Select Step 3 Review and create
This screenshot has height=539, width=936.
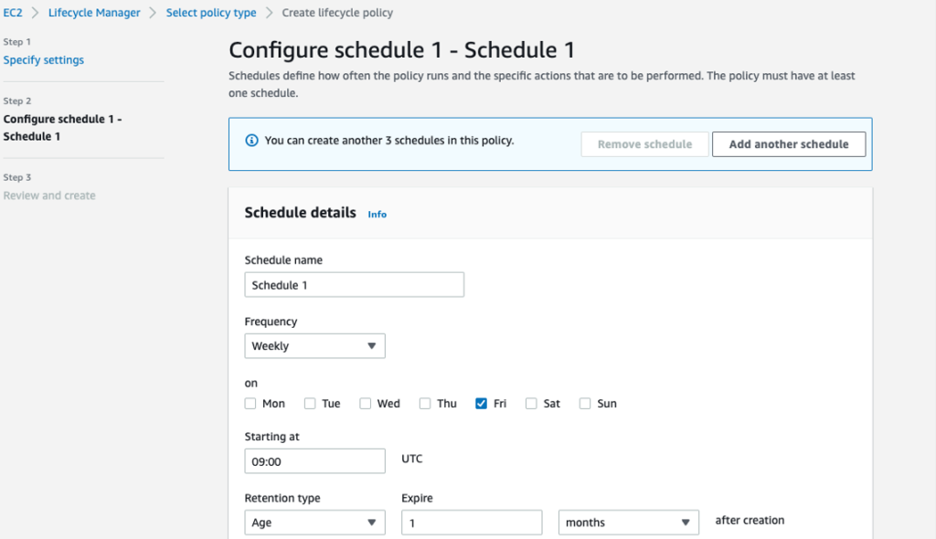[49, 195]
